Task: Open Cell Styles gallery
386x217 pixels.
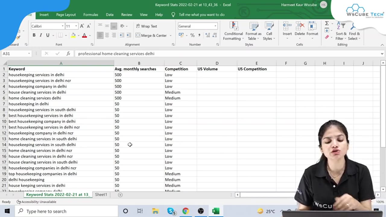Action: [269, 31]
